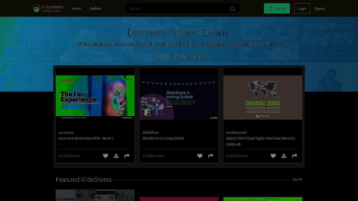
Task: Click the 'Featured SlideShares' heading
Action: tap(84, 180)
